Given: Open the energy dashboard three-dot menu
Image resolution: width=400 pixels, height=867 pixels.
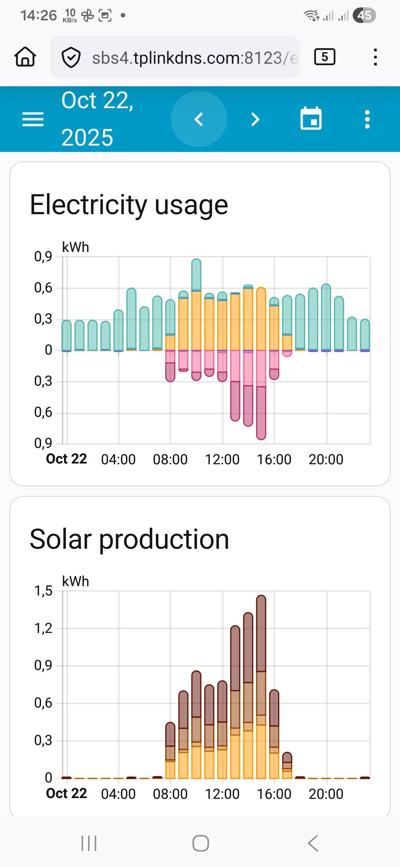Looking at the screenshot, I should [x=367, y=119].
